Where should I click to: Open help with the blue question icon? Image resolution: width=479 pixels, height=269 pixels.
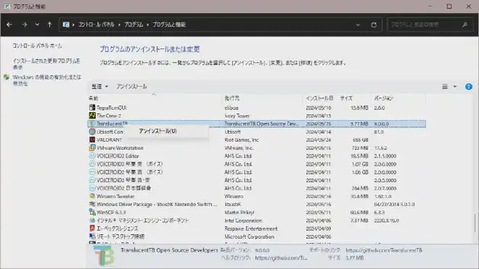point(469,87)
